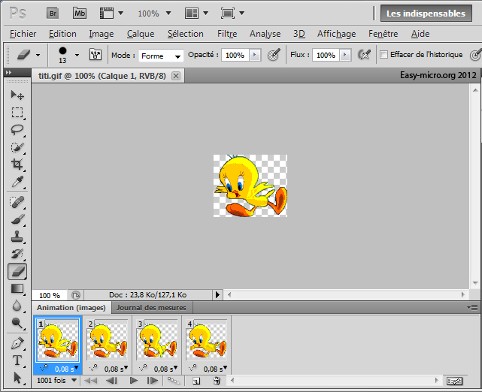The width and height of the screenshot is (482, 392).
Task: Pick the Clone Stamp tool
Action: 17,237
